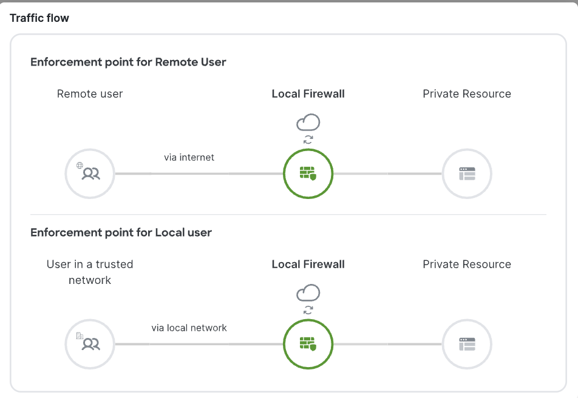Click "Enforcement point for Remote User" heading
The width and height of the screenshot is (578, 398).
coord(128,62)
